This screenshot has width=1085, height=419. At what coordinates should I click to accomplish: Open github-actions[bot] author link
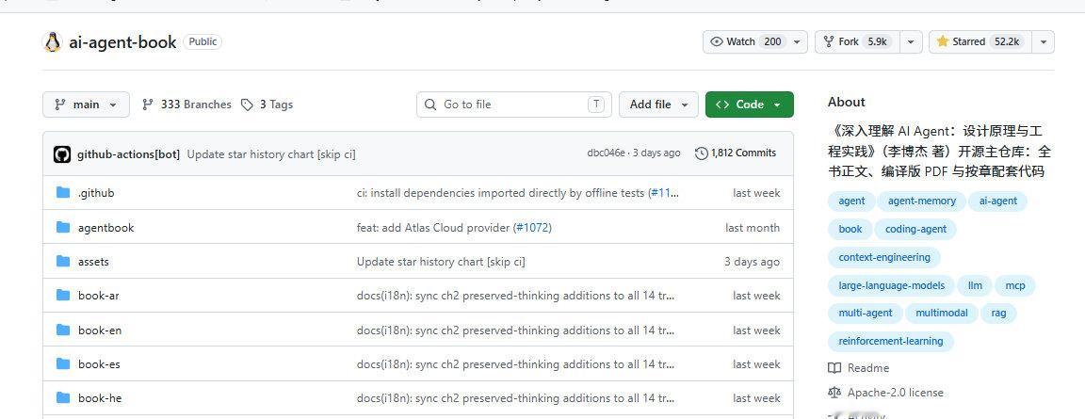(x=128, y=154)
